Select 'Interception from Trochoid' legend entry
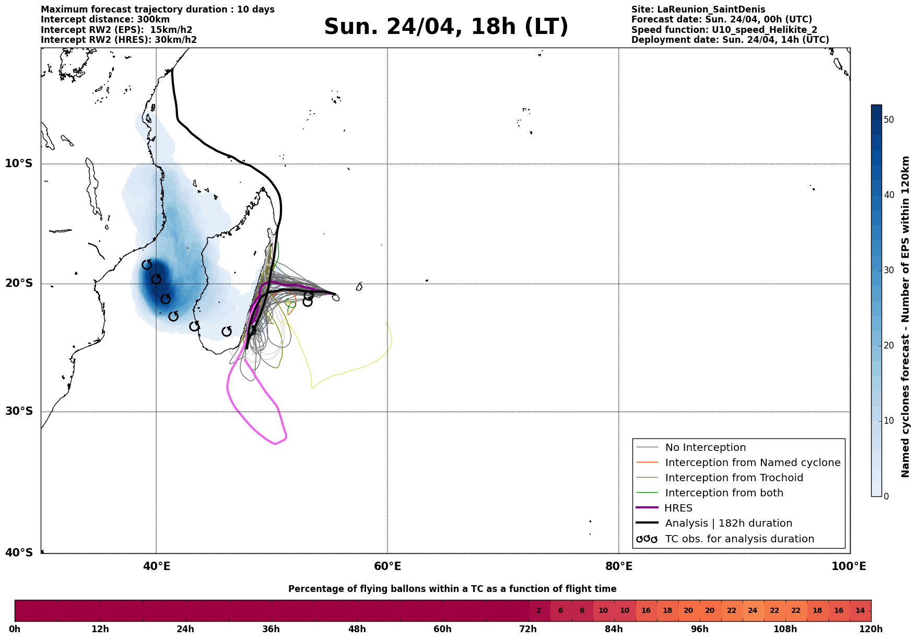This screenshot has height=639, width=916. click(x=734, y=478)
